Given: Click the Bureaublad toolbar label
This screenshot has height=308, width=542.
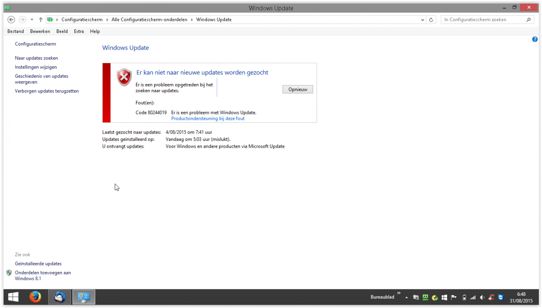Looking at the screenshot, I should [382, 297].
